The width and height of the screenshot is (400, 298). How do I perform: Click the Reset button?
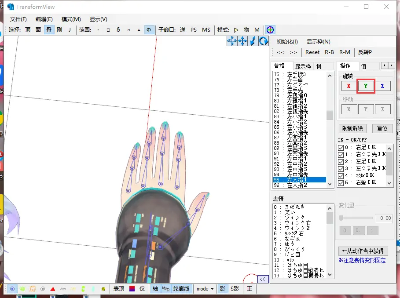(312, 52)
